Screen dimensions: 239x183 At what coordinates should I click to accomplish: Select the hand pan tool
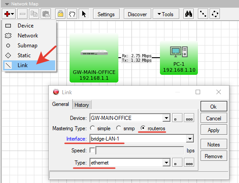(72, 14)
